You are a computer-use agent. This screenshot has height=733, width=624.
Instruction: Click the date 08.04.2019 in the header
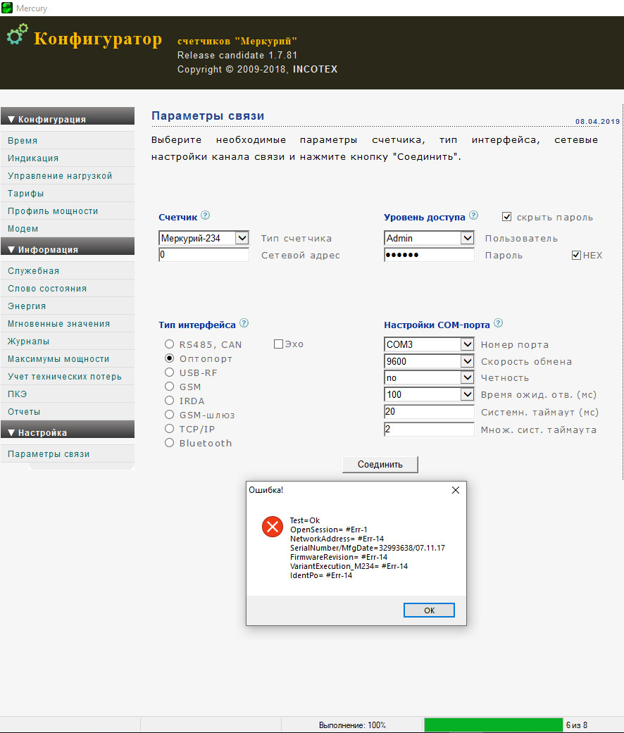pos(597,122)
